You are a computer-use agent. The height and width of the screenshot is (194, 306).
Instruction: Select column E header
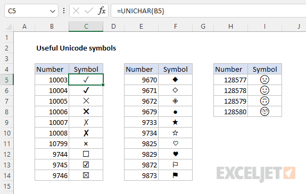pyautogui.click(x=141, y=27)
